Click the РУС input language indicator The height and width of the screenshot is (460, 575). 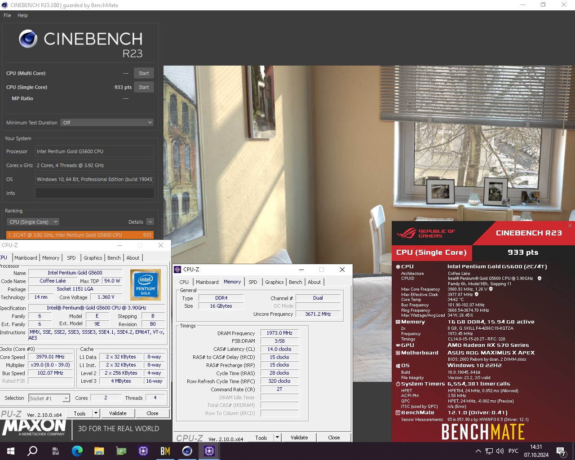513,451
